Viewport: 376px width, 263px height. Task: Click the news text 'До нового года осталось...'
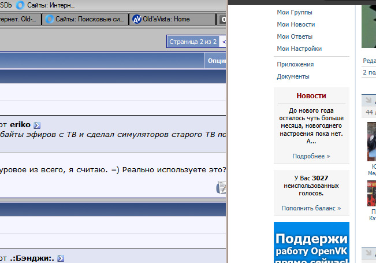(x=311, y=126)
